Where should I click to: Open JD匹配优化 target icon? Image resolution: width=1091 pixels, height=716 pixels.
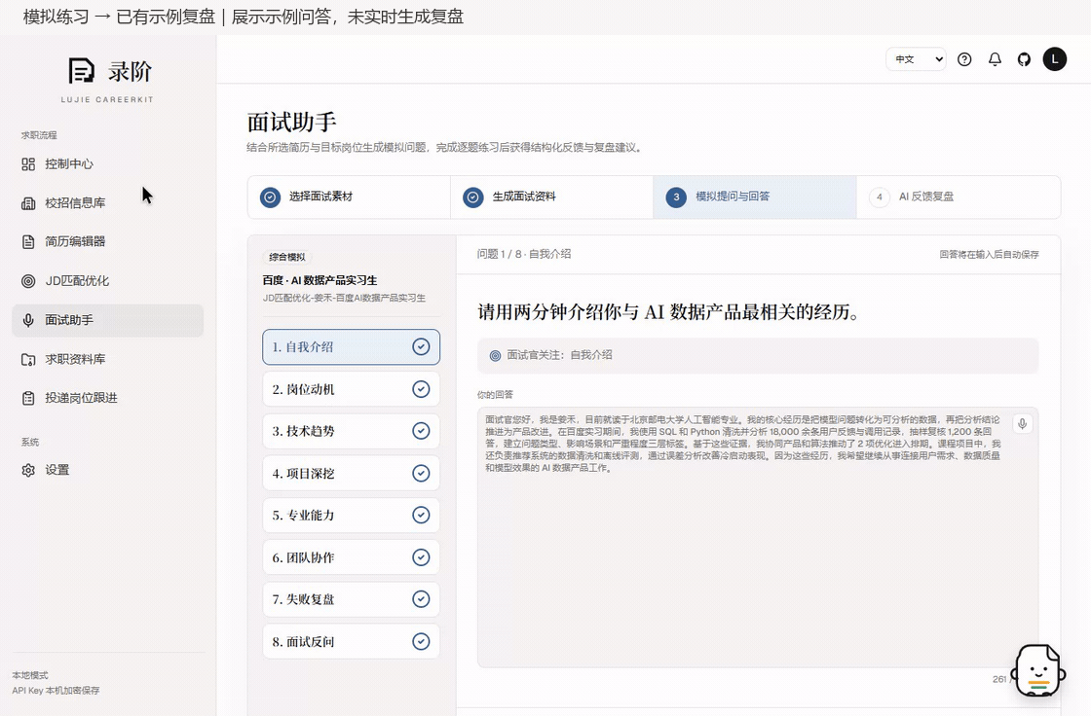coord(28,281)
